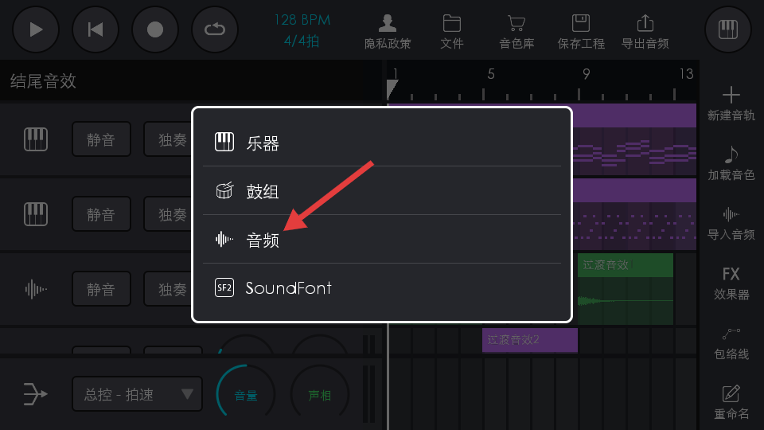Image resolution: width=764 pixels, height=430 pixels.
Task: Mute the audio waveform track
Action: coord(101,289)
